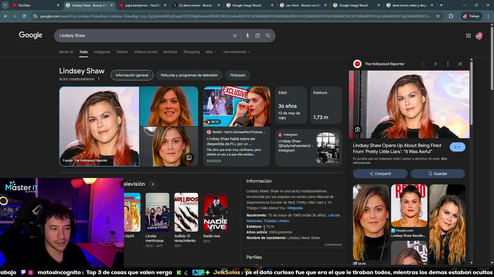This screenshot has height=277, width=494.
Task: Click the Compartir button
Action: coord(380,174)
